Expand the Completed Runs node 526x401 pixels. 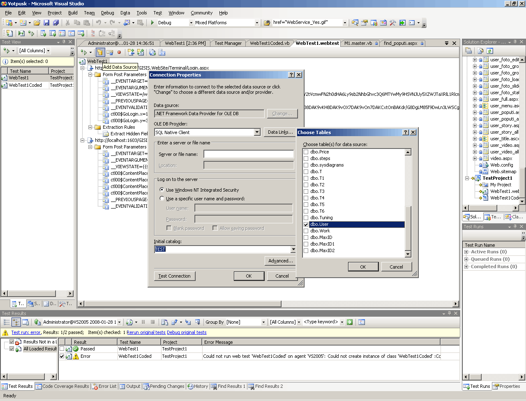(466, 267)
